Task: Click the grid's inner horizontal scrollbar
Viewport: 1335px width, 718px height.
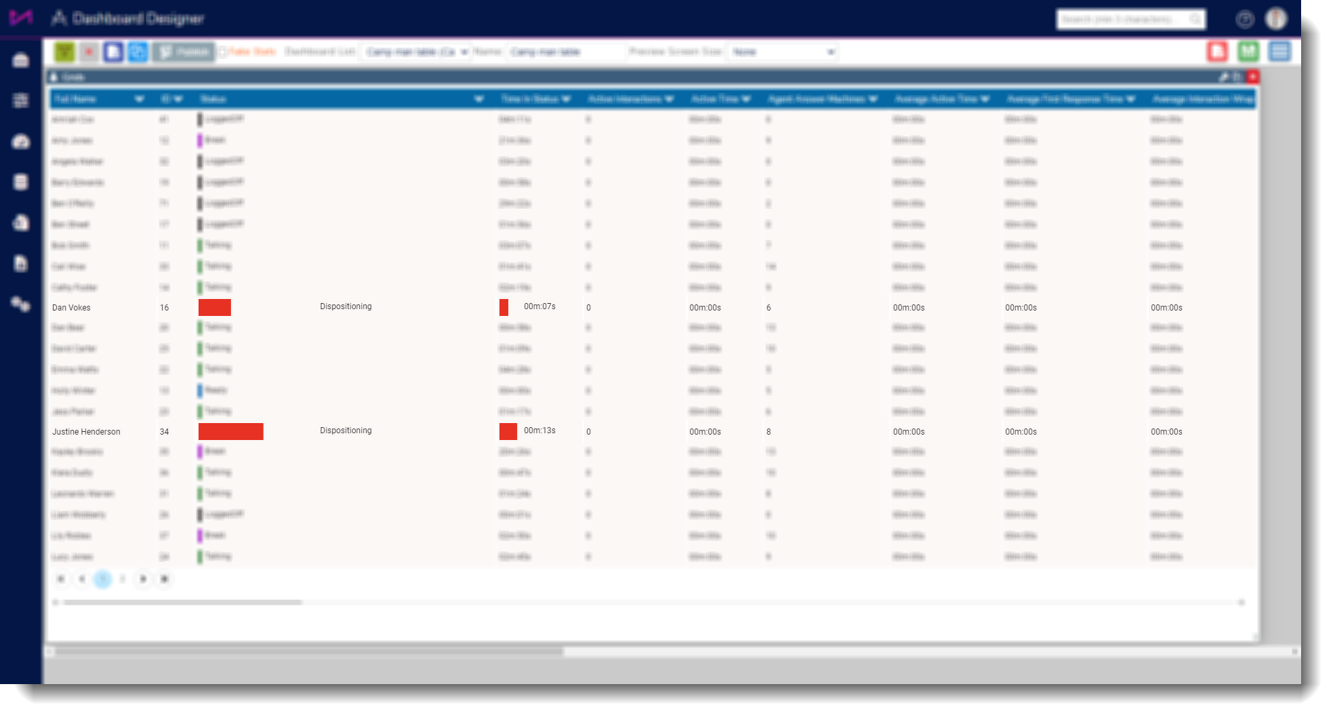Action: tap(182, 602)
